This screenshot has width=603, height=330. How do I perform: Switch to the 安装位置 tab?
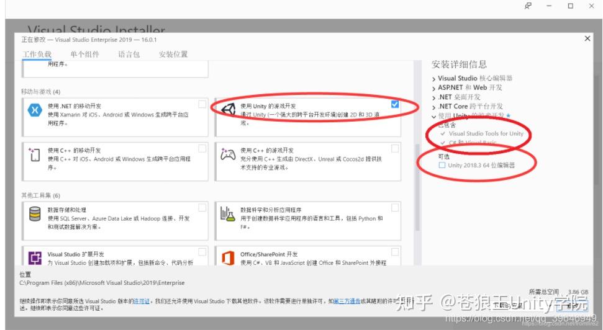coord(173,54)
